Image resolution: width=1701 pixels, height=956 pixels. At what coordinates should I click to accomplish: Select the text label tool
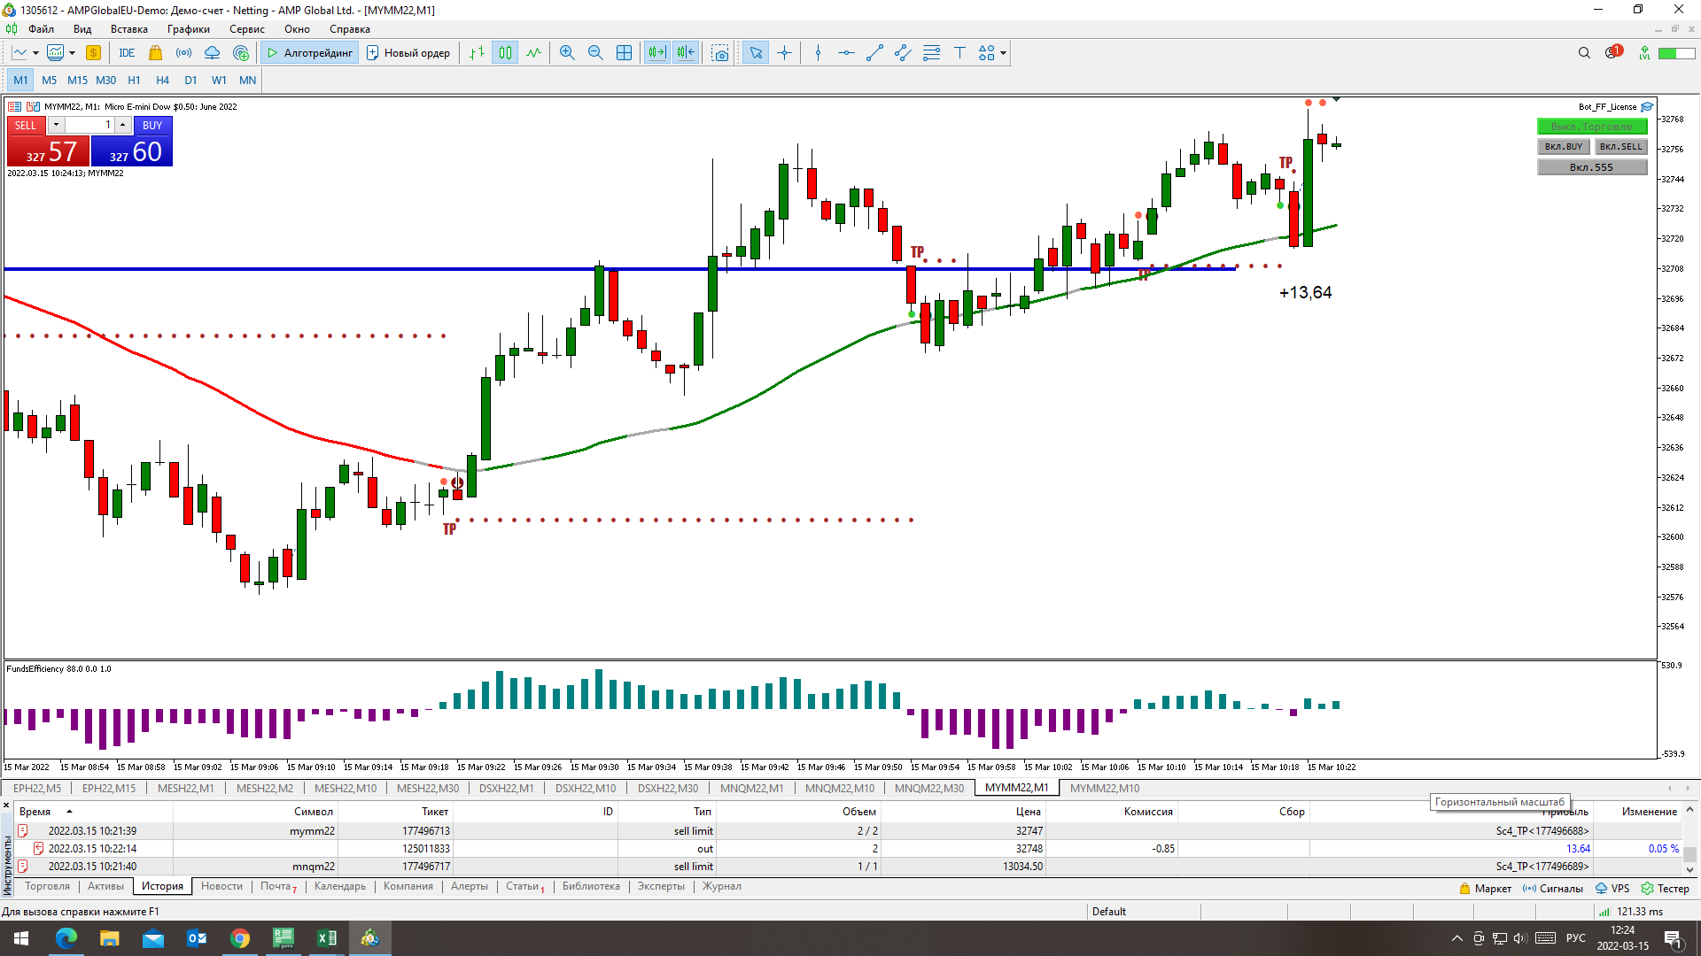959,53
